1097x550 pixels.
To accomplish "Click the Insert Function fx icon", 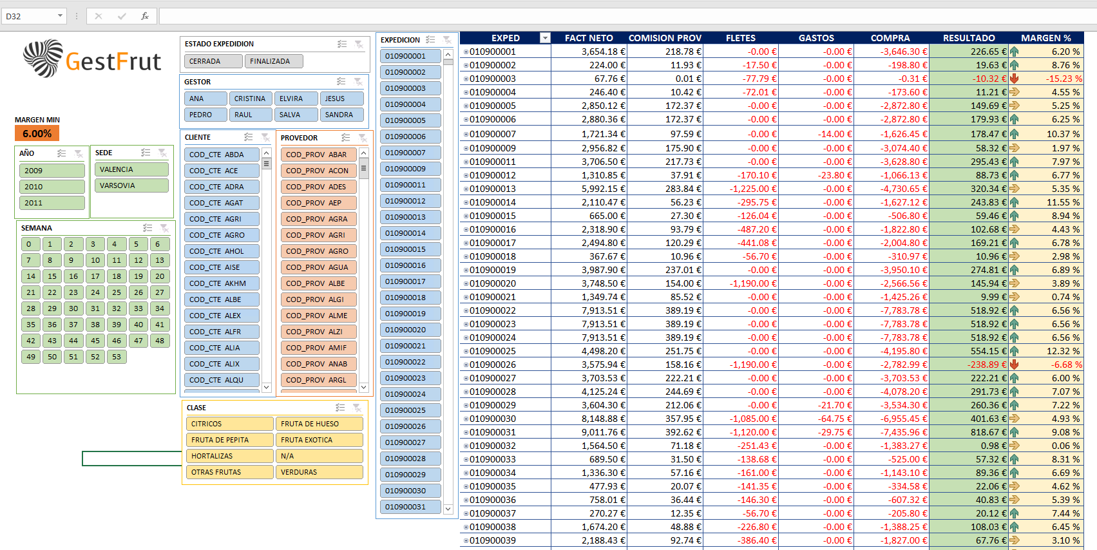I will (145, 16).
